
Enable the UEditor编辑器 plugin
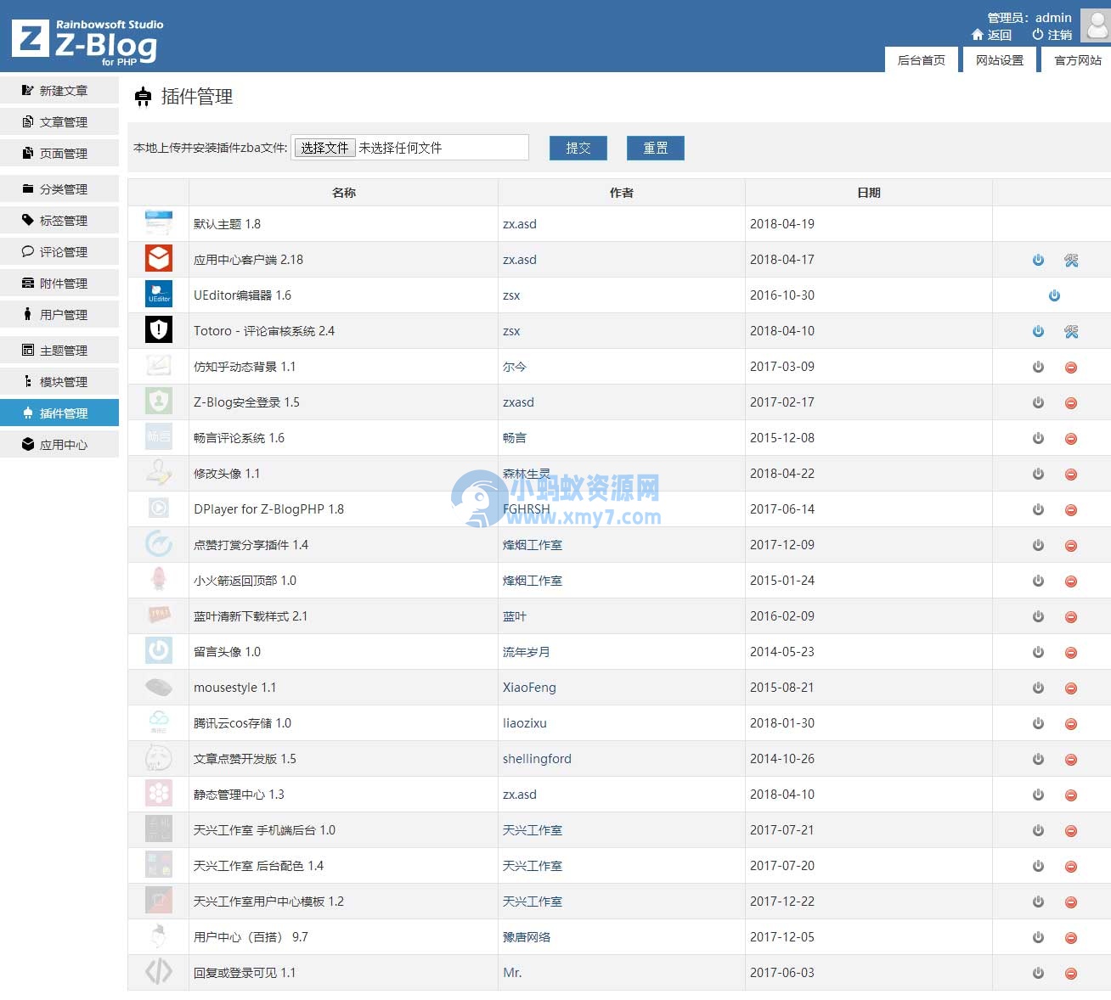pos(1054,295)
